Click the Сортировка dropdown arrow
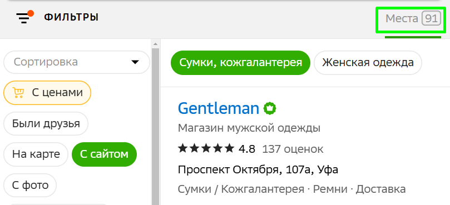This screenshot has height=205, width=450. pos(135,62)
